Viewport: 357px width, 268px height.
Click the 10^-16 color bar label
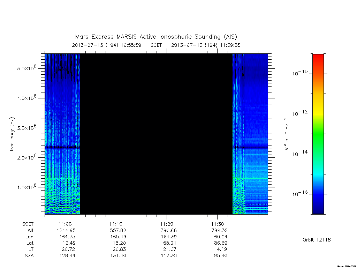tap(299, 194)
